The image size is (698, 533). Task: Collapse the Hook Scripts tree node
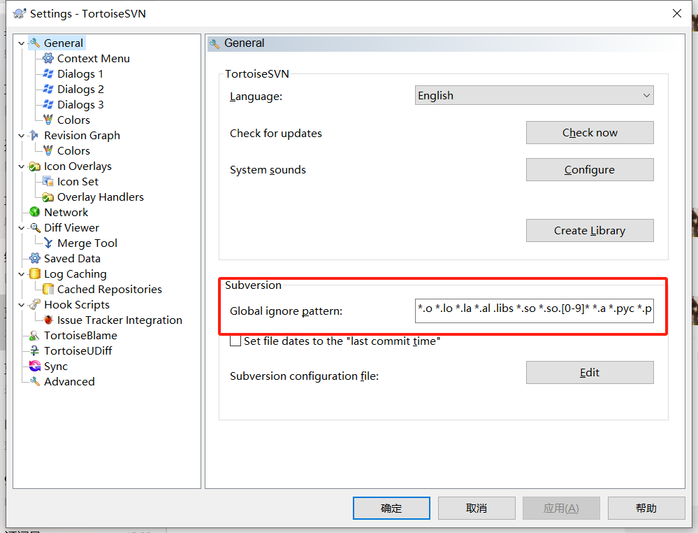pyautogui.click(x=21, y=305)
